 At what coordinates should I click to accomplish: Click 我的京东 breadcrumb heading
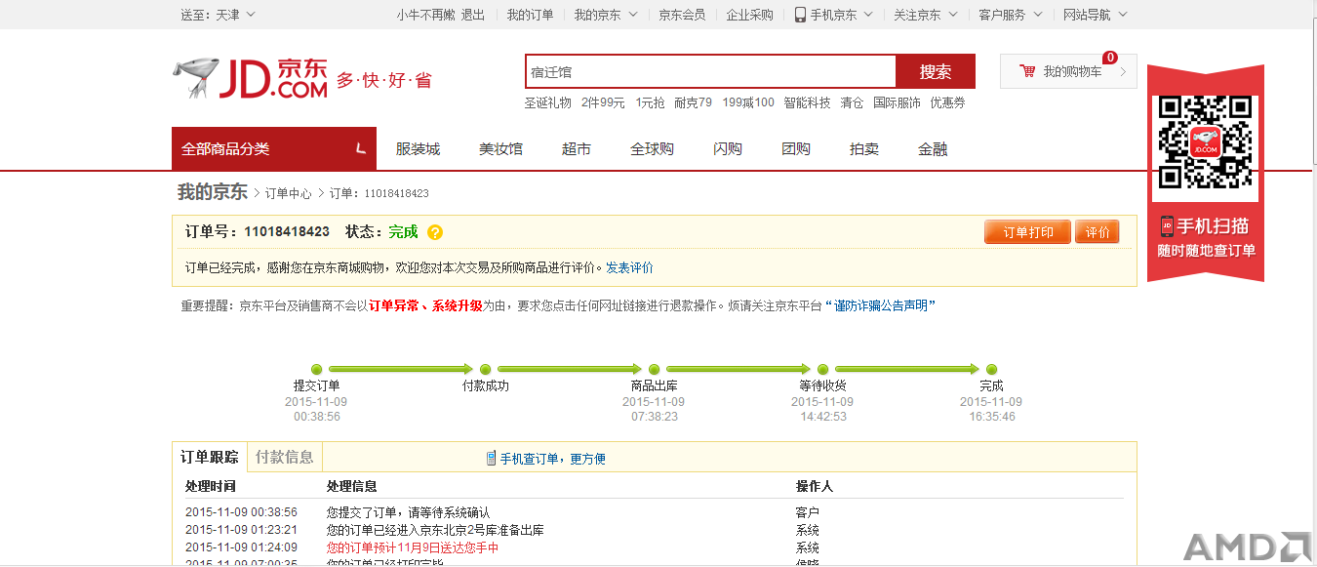213,192
